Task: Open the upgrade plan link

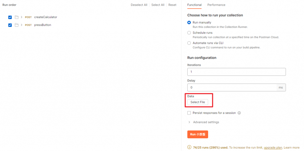Action: click(x=273, y=147)
